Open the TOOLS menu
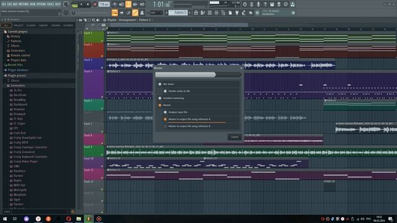Image resolution: width=397 pixels, height=223 pixels. [x=50, y=4]
